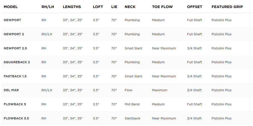Click the NECK column header
Image resolution: width=253 pixels, height=126 pixels.
(x=130, y=7)
